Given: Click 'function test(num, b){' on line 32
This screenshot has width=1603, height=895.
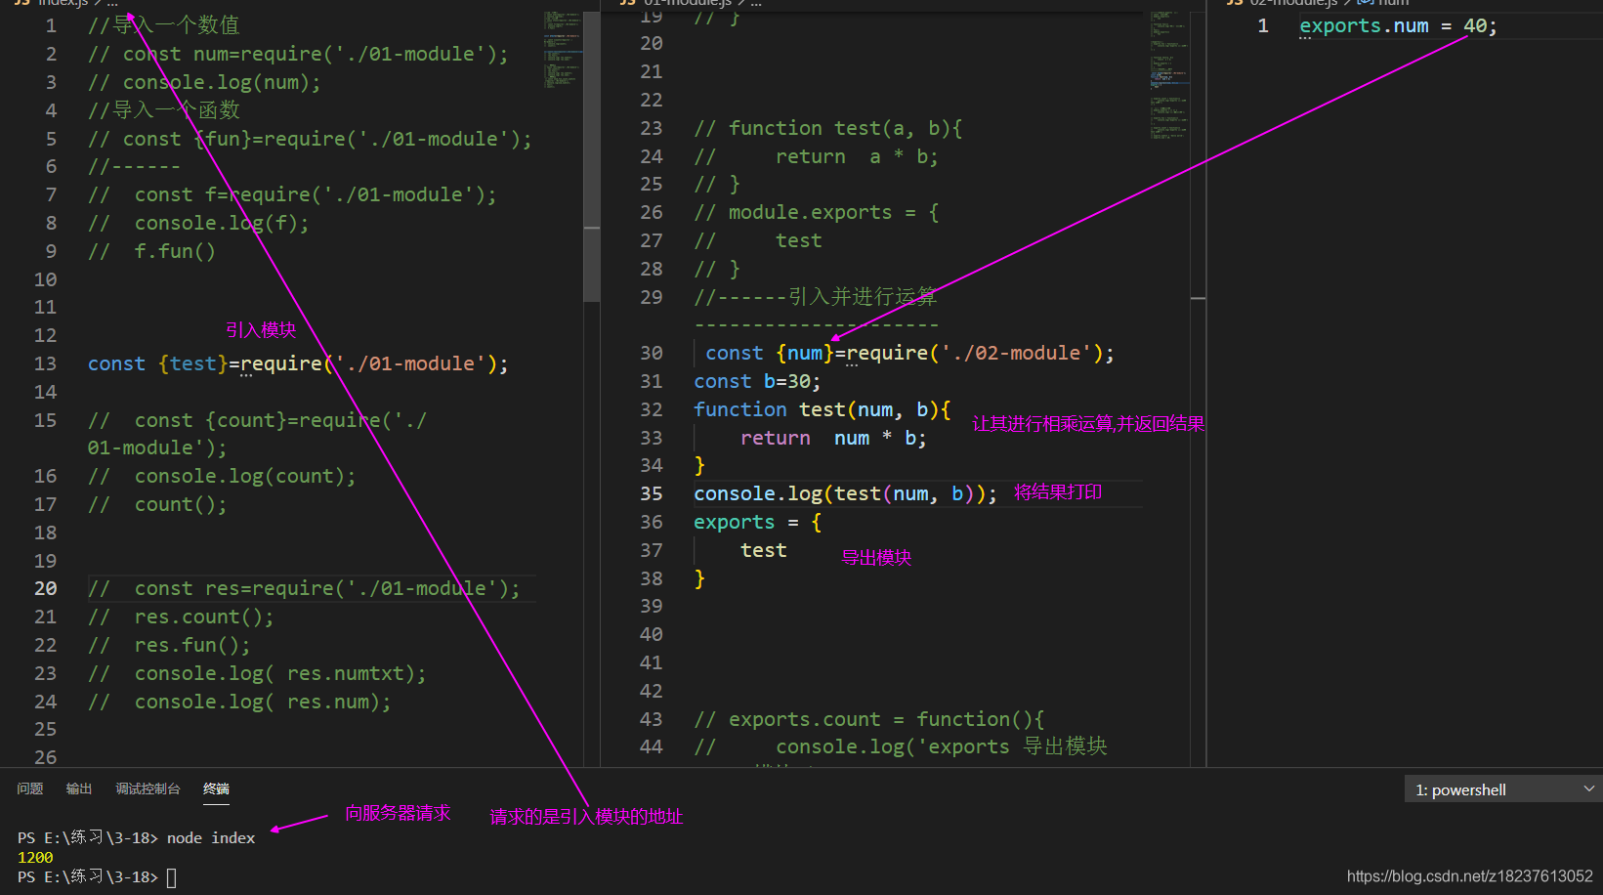Looking at the screenshot, I should tap(822, 409).
